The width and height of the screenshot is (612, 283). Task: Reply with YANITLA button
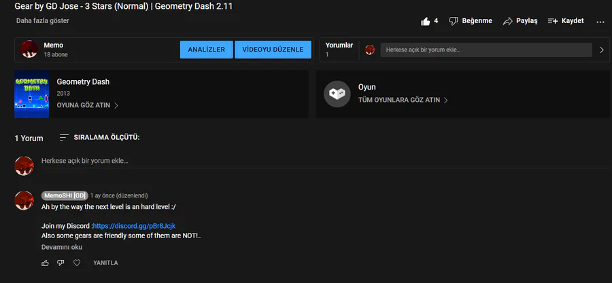[x=105, y=263]
